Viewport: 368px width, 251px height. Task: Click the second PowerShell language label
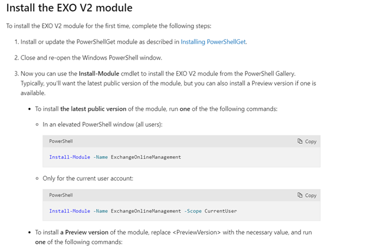coord(61,195)
